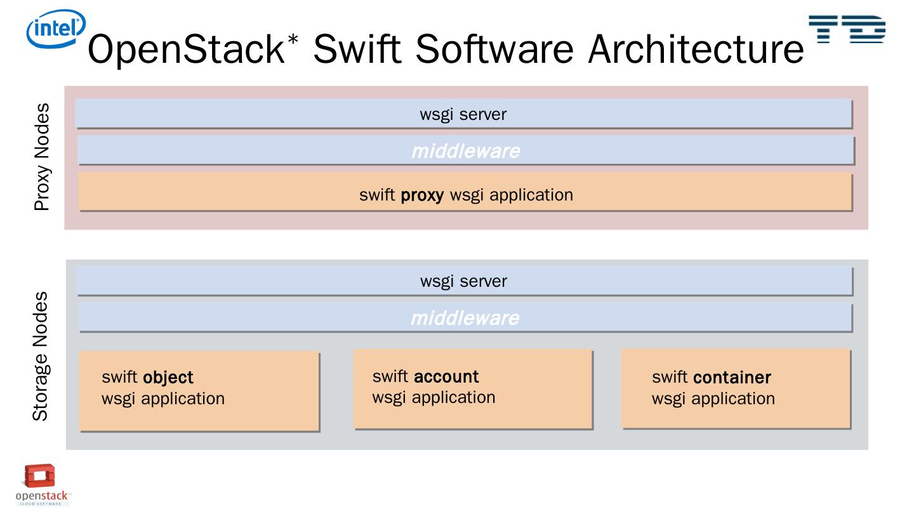Click the 'swift proxy wsgi application' box
The width and height of the screenshot is (914, 514).
click(x=465, y=193)
